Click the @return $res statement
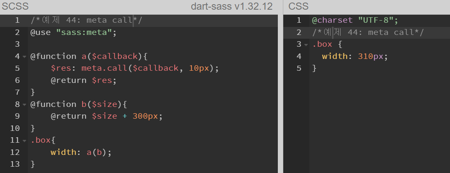Image resolution: width=450 pixels, height=173 pixels. (x=83, y=80)
